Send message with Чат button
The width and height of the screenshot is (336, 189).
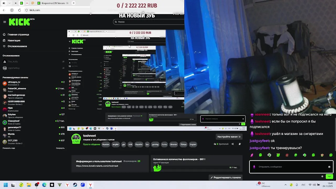(329, 176)
